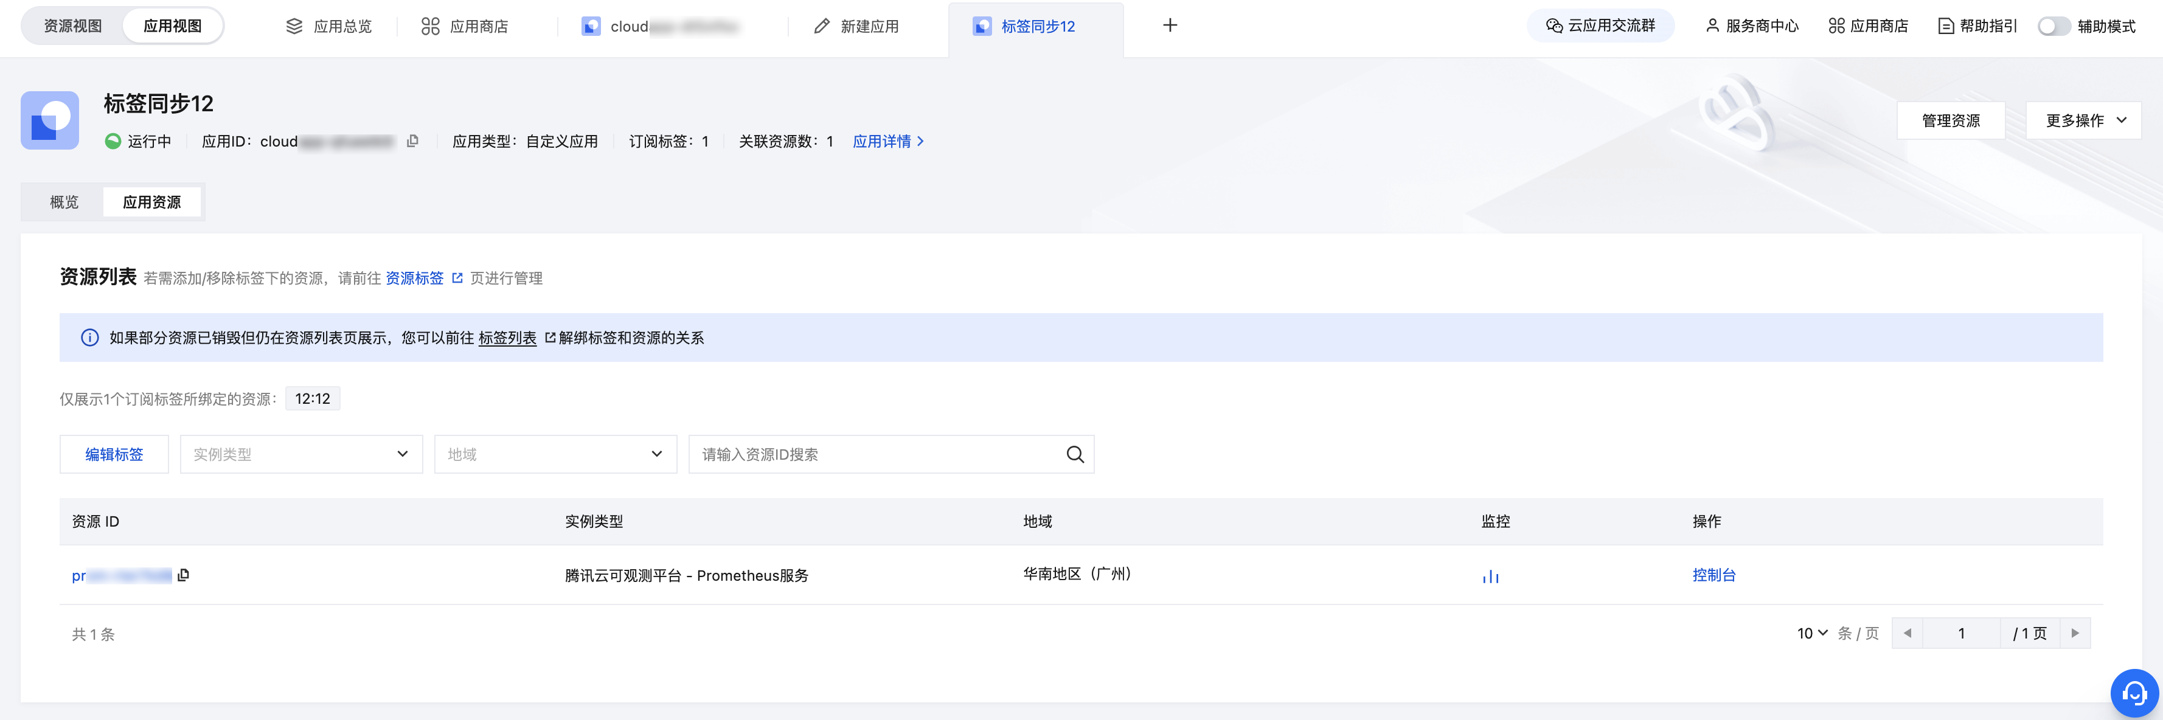The width and height of the screenshot is (2163, 720).
Task: Click the page number input box
Action: click(1962, 632)
